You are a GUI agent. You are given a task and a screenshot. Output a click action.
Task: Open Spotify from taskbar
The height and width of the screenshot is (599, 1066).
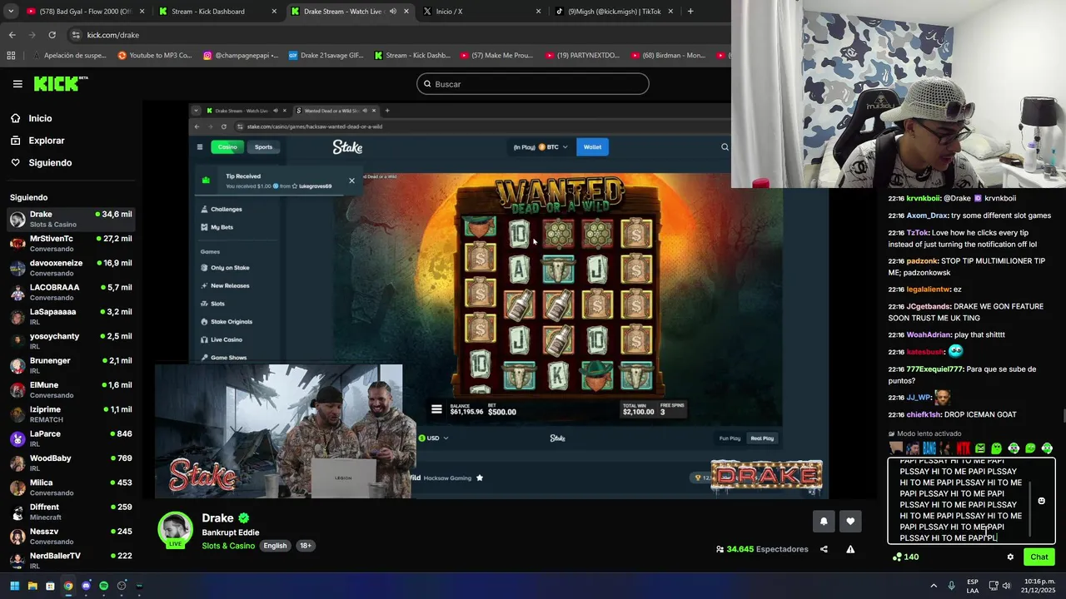pos(103,586)
